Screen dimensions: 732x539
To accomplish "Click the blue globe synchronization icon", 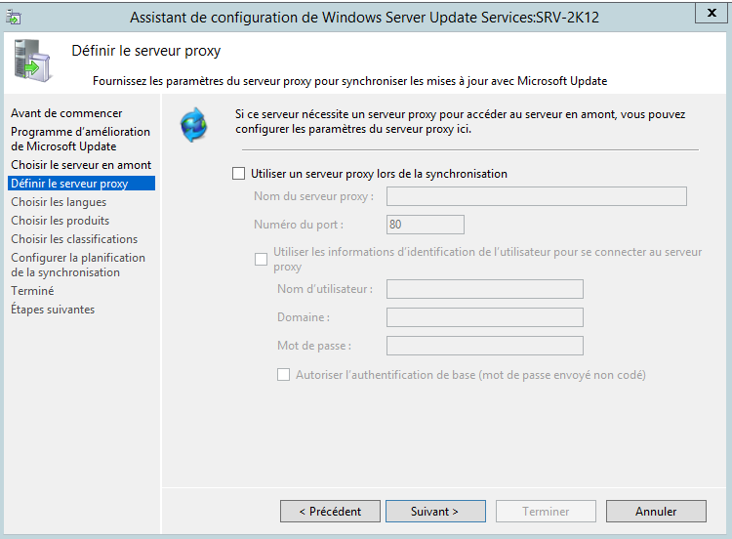I will [x=194, y=125].
